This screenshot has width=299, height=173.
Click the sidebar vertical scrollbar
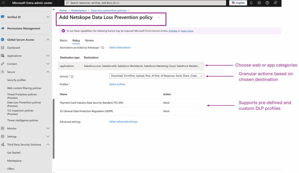[x=53, y=128]
